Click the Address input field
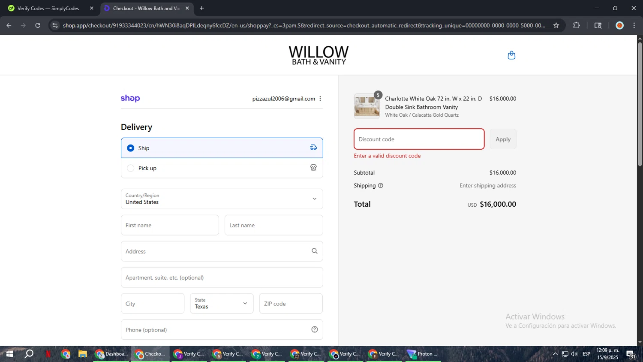This screenshot has height=362, width=643. (x=222, y=251)
